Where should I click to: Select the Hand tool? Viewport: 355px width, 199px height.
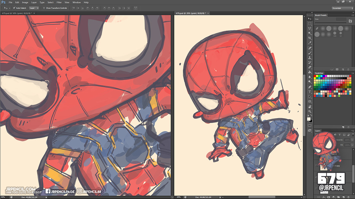pos(310,107)
